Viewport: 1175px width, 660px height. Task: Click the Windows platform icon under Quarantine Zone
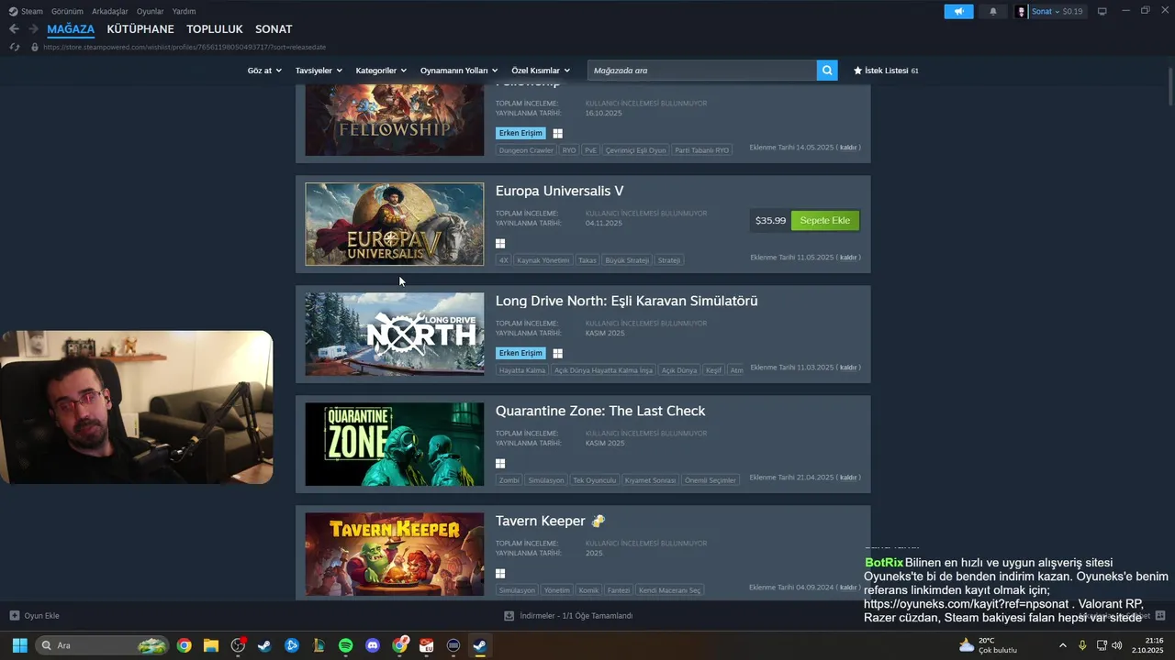[500, 464]
